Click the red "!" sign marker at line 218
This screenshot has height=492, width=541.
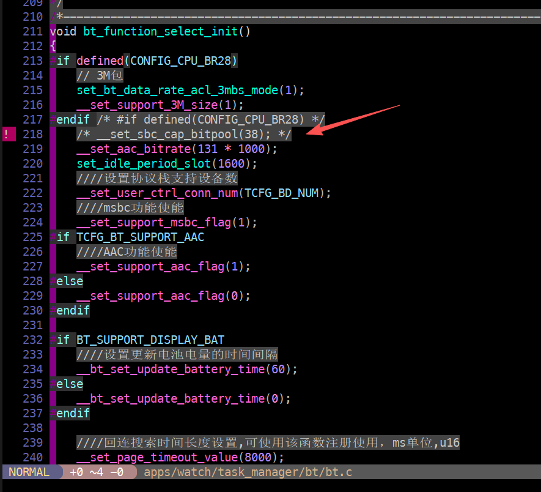tap(9, 134)
